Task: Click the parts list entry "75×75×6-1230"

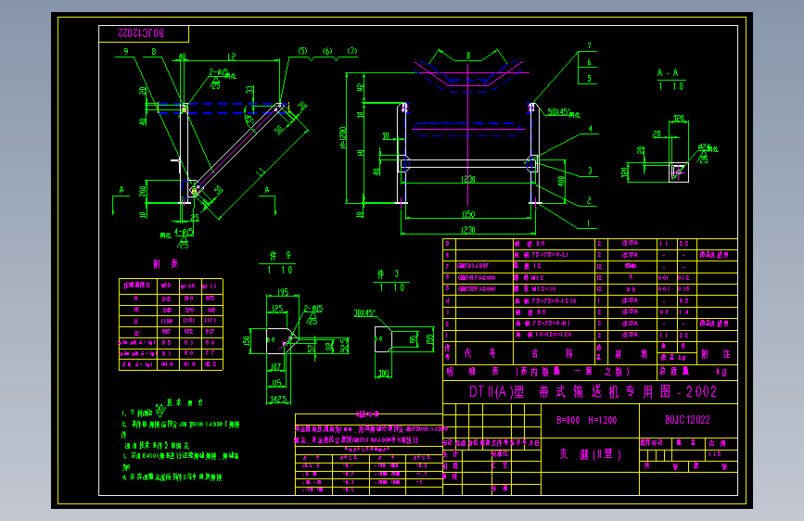Action: pyautogui.click(x=553, y=301)
